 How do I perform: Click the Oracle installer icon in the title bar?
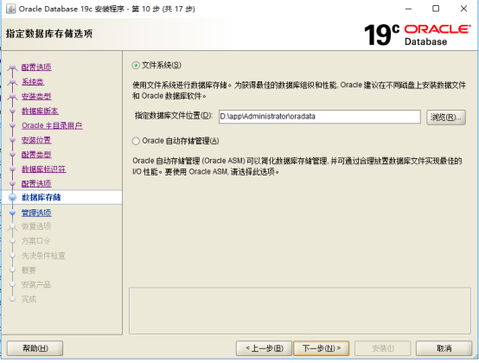coord(10,9)
